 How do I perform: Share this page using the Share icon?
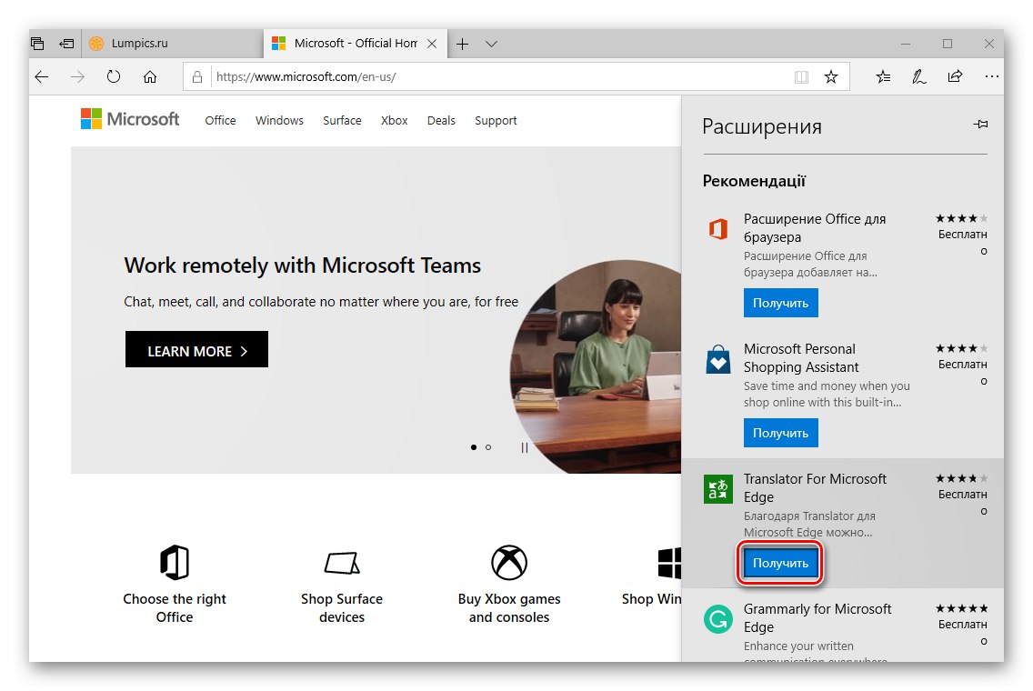955,77
